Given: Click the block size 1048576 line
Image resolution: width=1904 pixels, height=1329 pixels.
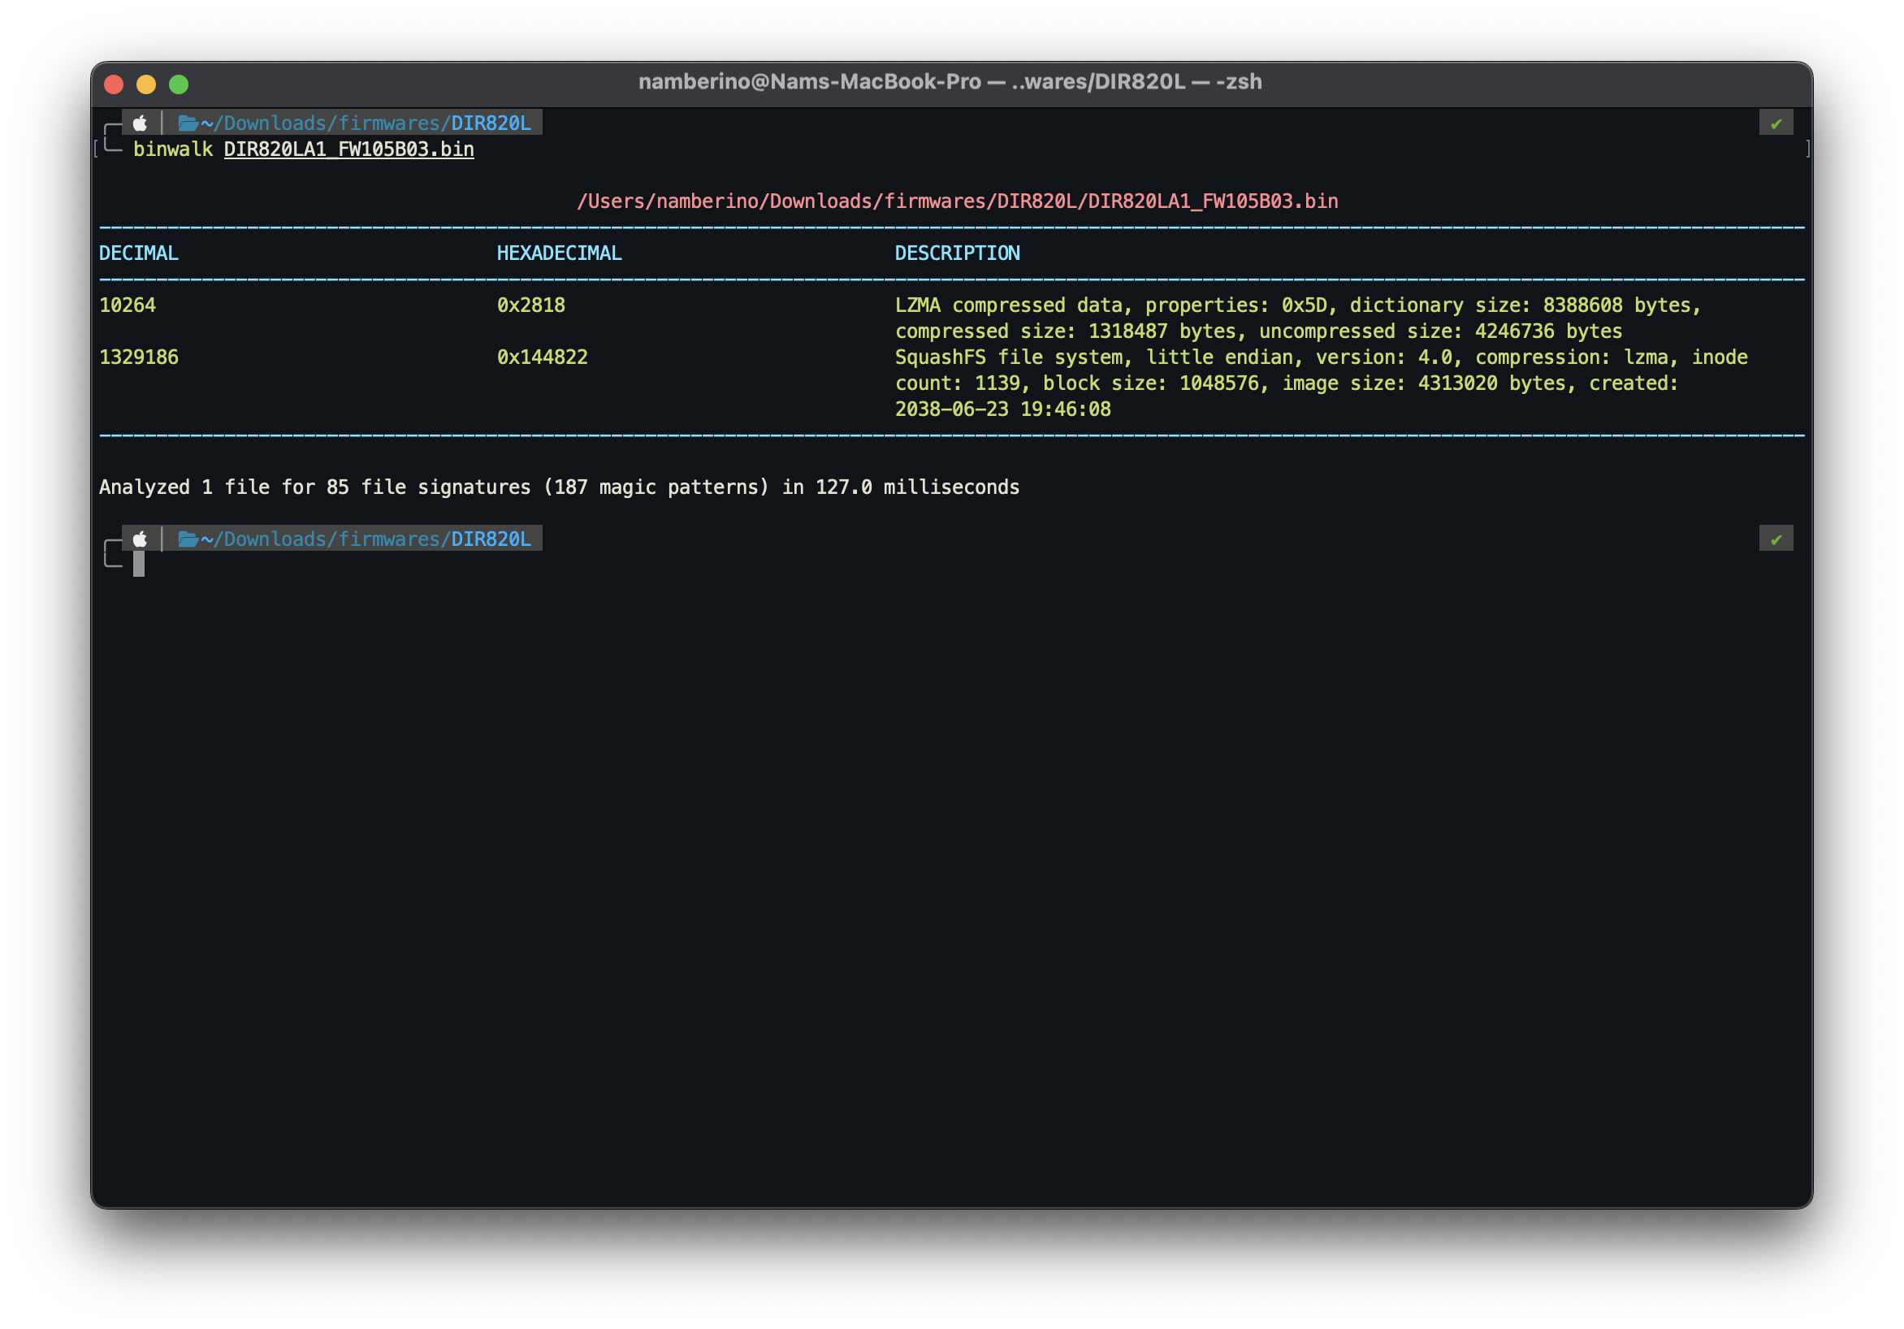Looking at the screenshot, I should (1286, 383).
